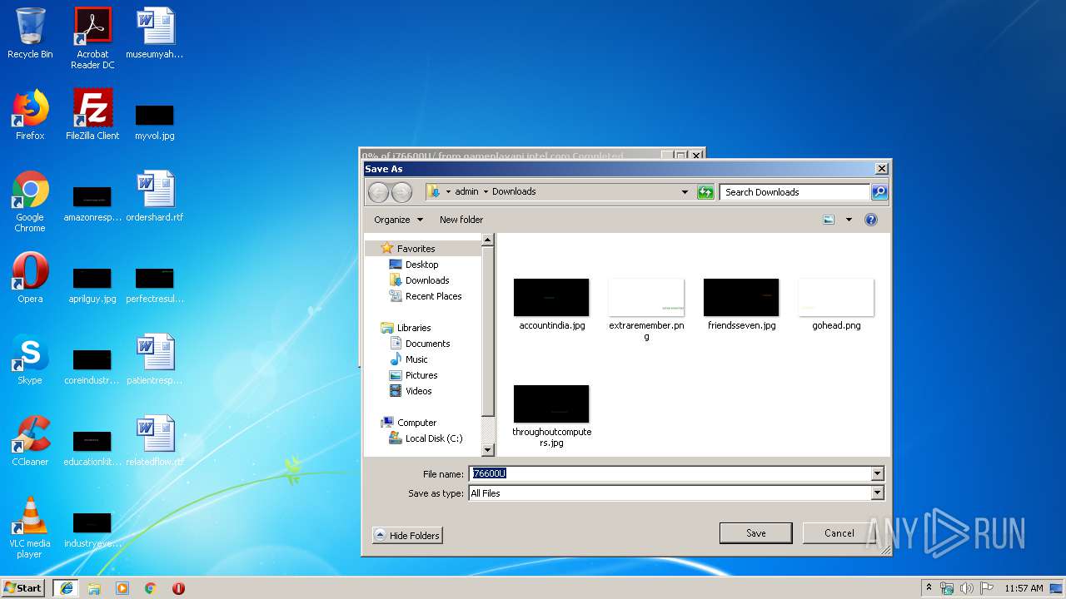Open the Save as type dropdown
This screenshot has width=1066, height=599.
coord(877,493)
